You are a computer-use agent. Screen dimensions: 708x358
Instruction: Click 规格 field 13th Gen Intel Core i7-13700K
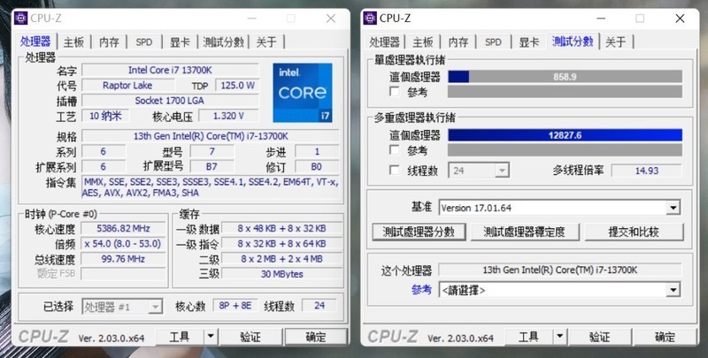coord(211,136)
